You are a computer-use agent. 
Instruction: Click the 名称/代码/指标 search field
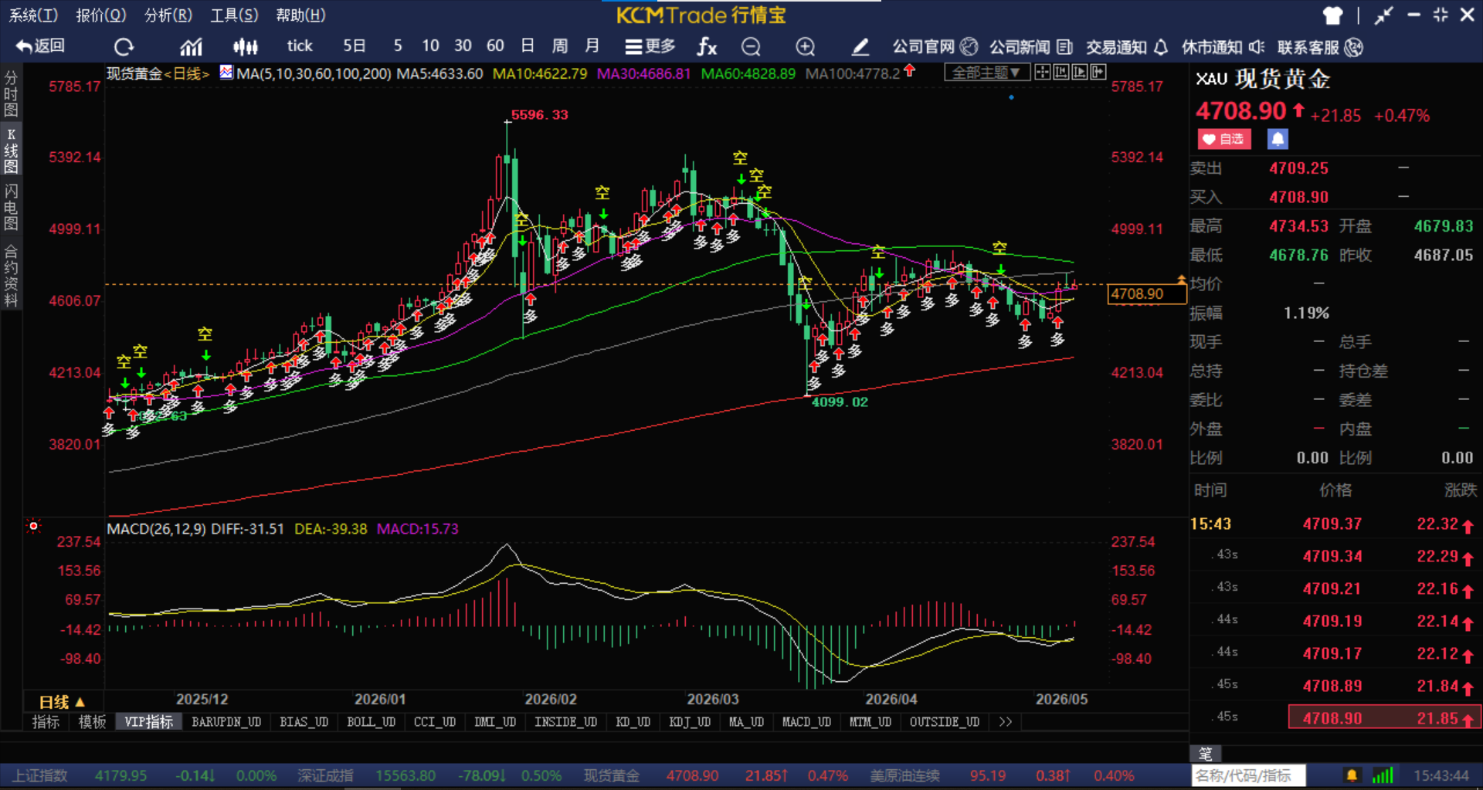coord(1248,775)
